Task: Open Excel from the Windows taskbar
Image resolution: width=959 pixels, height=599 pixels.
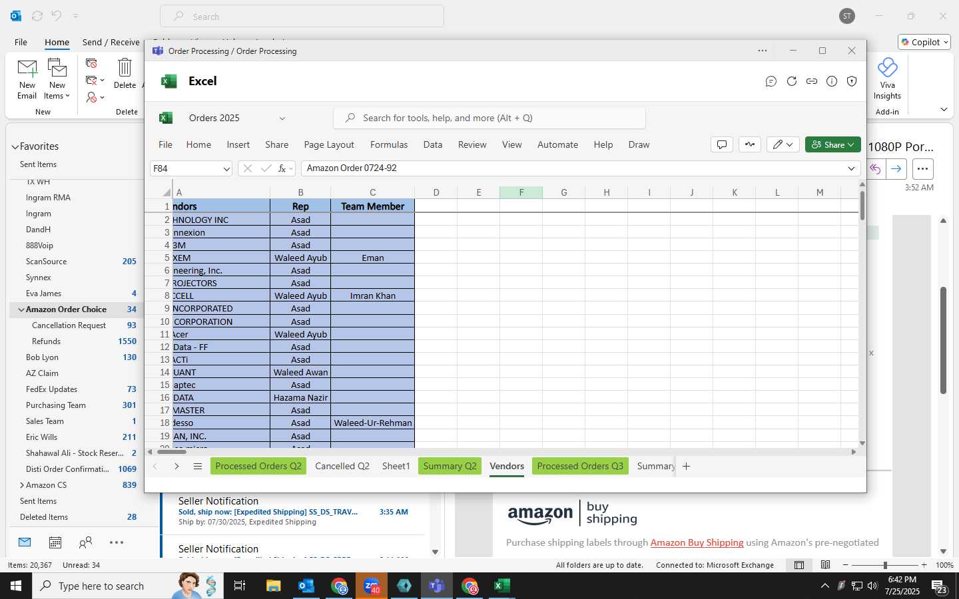Action: [x=501, y=586]
